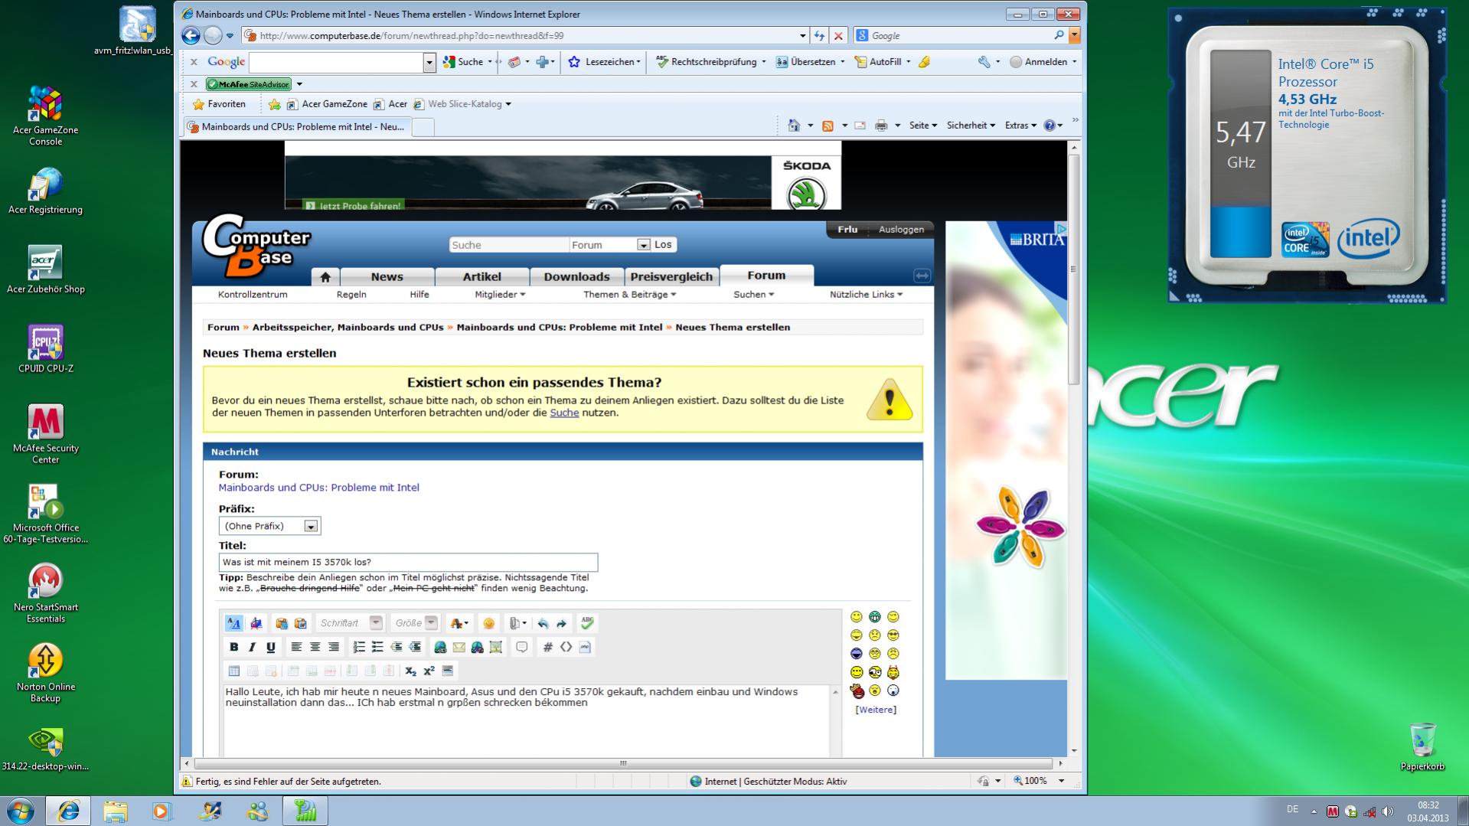Open the Extras menu in IE command bar
This screenshot has height=826, width=1469.
1021,126
